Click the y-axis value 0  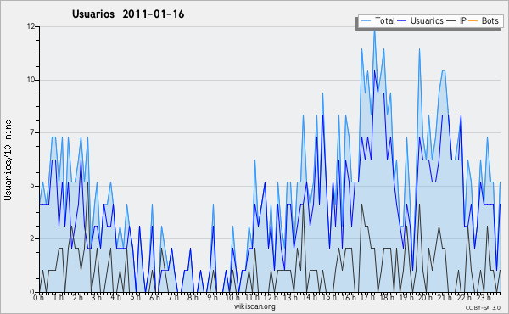point(33,291)
